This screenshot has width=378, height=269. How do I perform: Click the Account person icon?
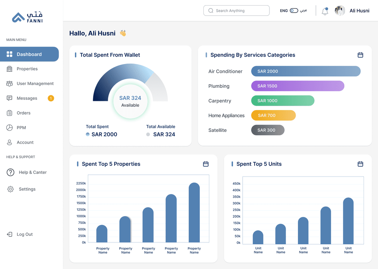9,142
